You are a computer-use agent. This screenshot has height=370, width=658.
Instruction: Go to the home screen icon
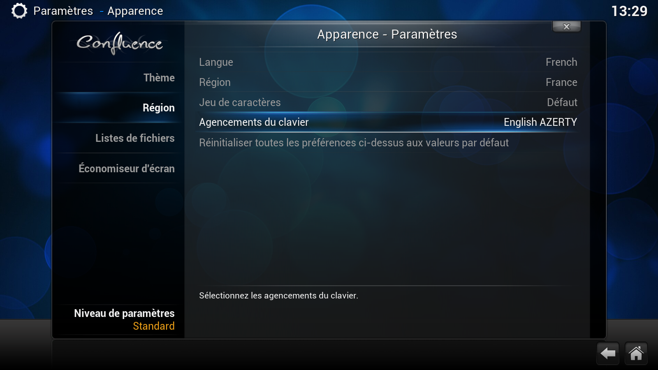(x=636, y=353)
